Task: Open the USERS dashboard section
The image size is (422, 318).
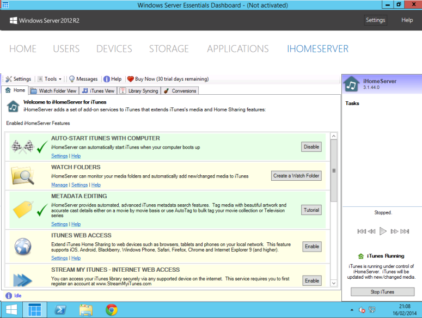Action: pos(66,48)
